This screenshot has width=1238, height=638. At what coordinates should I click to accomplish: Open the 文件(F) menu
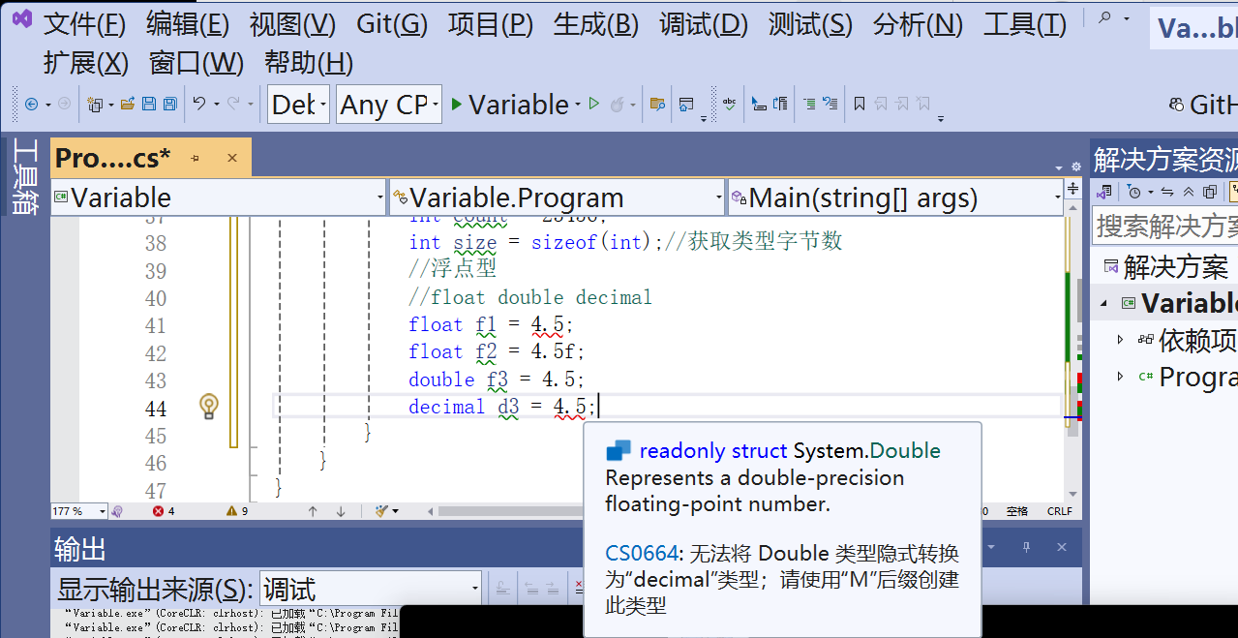tap(84, 24)
